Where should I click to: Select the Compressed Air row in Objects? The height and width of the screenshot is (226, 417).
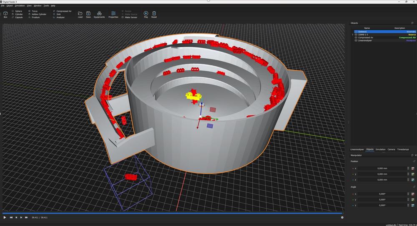pyautogui.click(x=384, y=37)
